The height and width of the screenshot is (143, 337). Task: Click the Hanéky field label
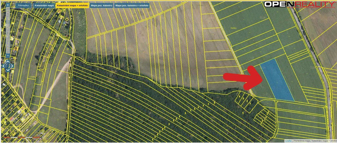coord(234,28)
